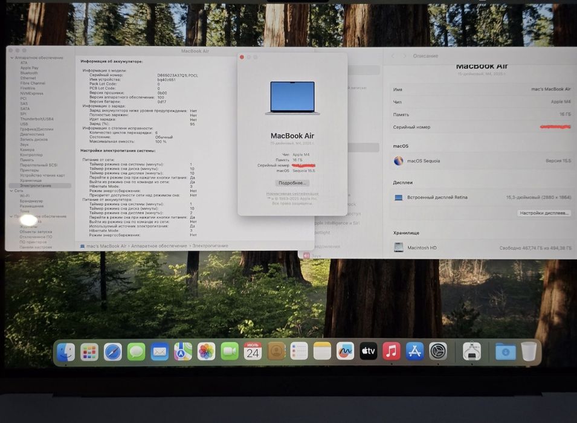Open the Contacts app in the Dock
Viewport: 577px width, 423px height.
coord(276,352)
